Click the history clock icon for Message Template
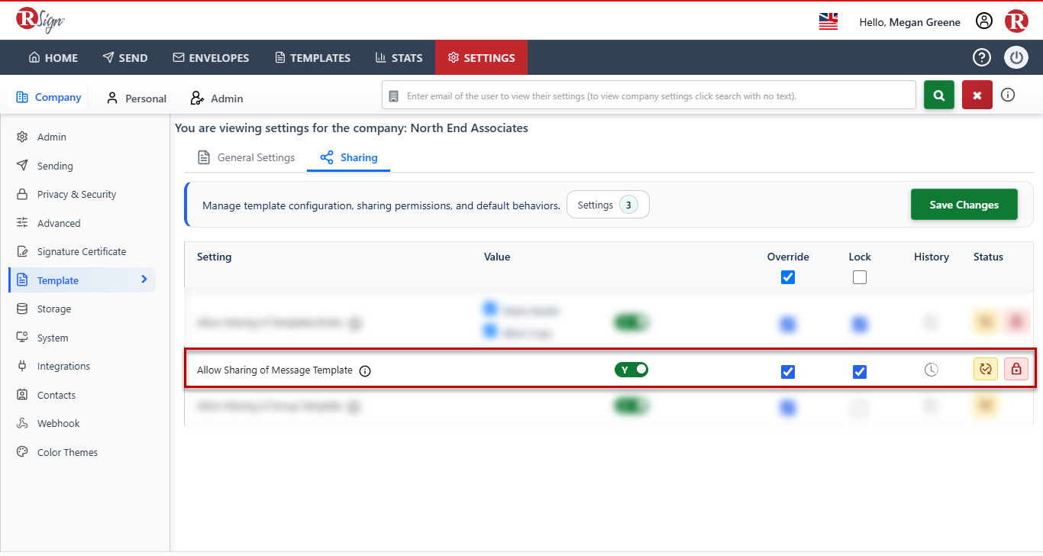Screen dimensions: 1043x556 click(931, 370)
